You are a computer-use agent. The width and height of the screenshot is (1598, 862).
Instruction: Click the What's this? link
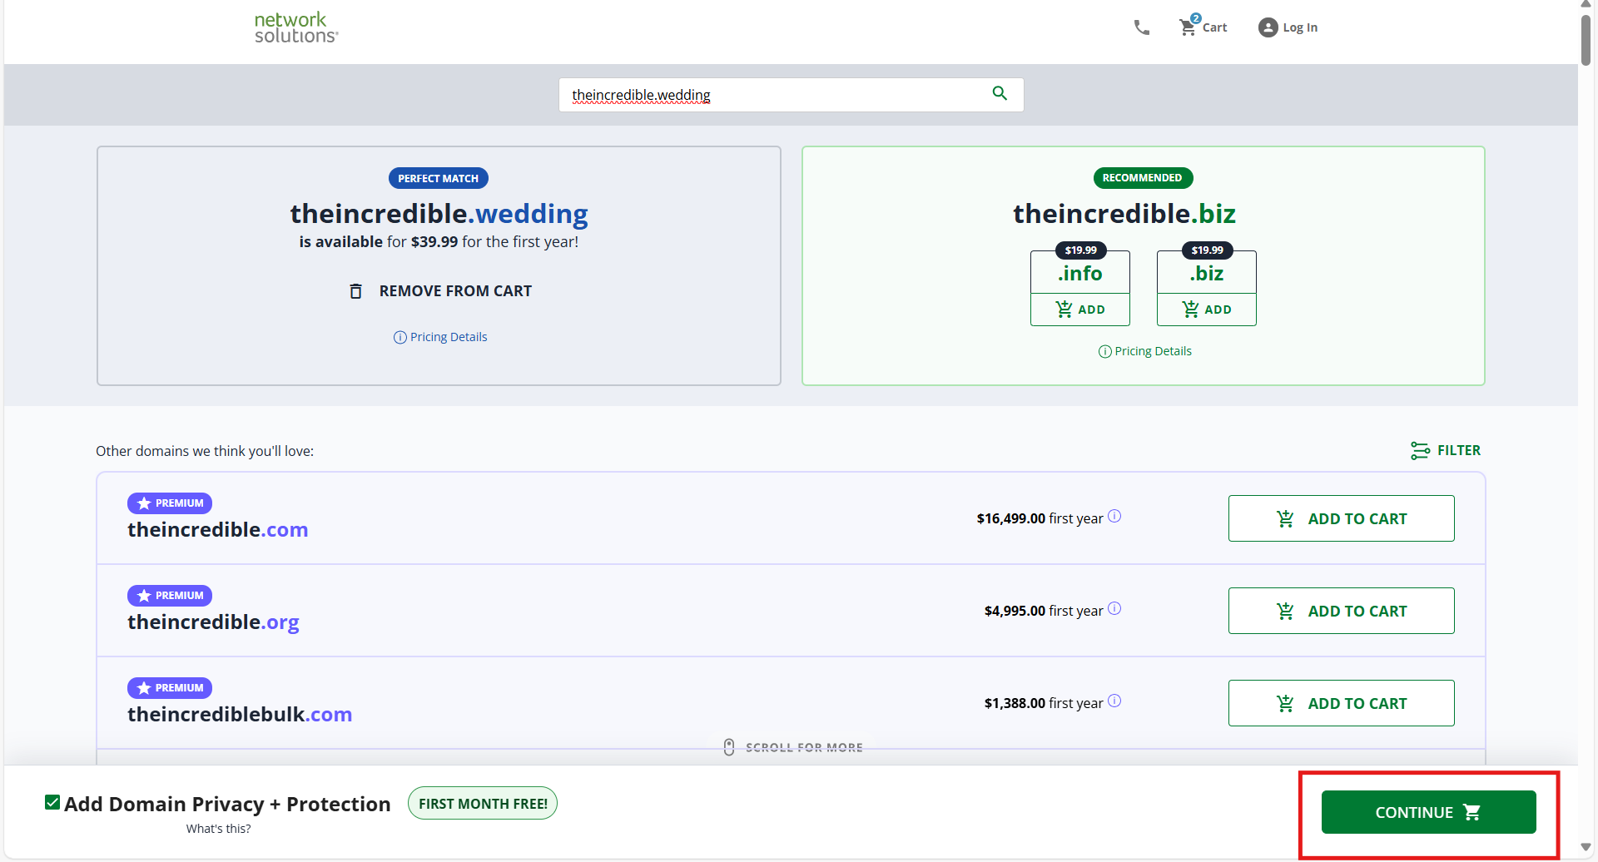point(218,829)
